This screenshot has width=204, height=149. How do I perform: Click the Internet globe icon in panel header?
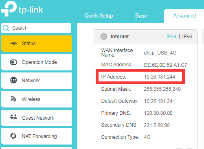tap(104, 37)
